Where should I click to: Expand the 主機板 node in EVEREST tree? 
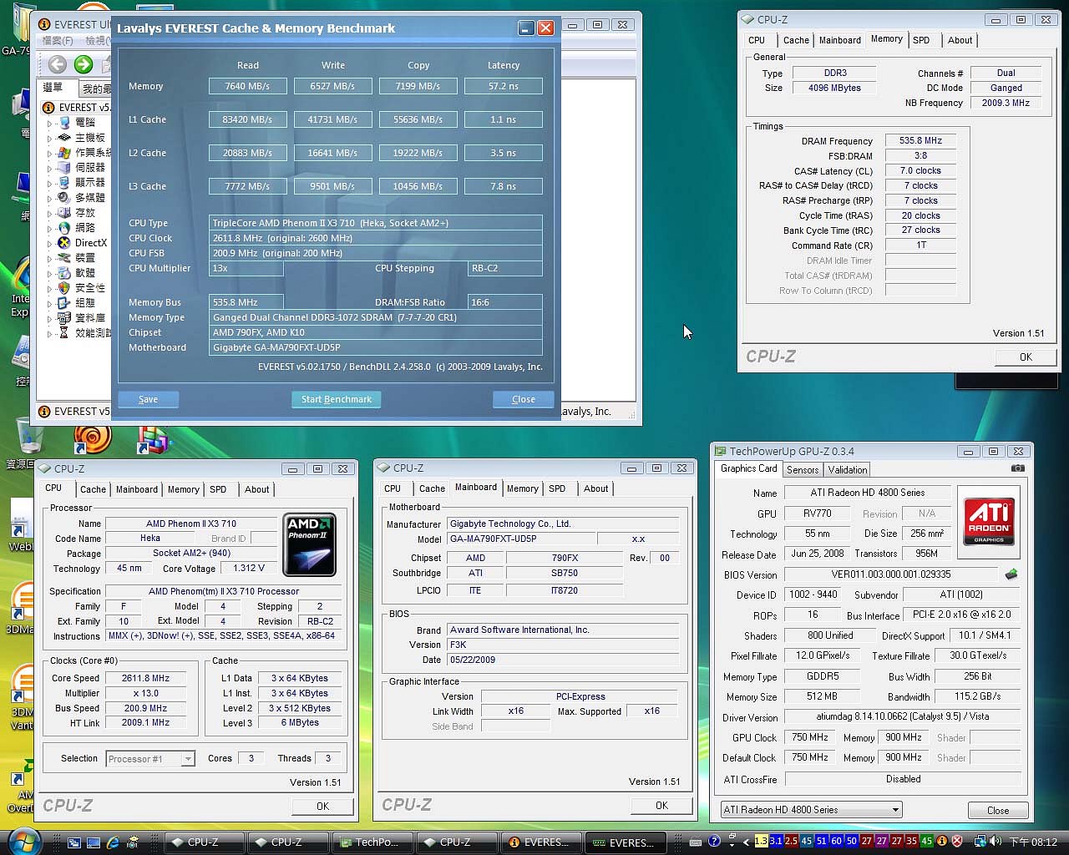pos(49,138)
